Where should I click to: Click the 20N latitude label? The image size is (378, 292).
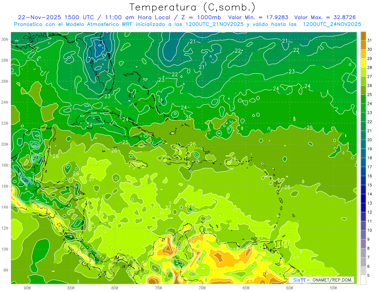coord(5,144)
